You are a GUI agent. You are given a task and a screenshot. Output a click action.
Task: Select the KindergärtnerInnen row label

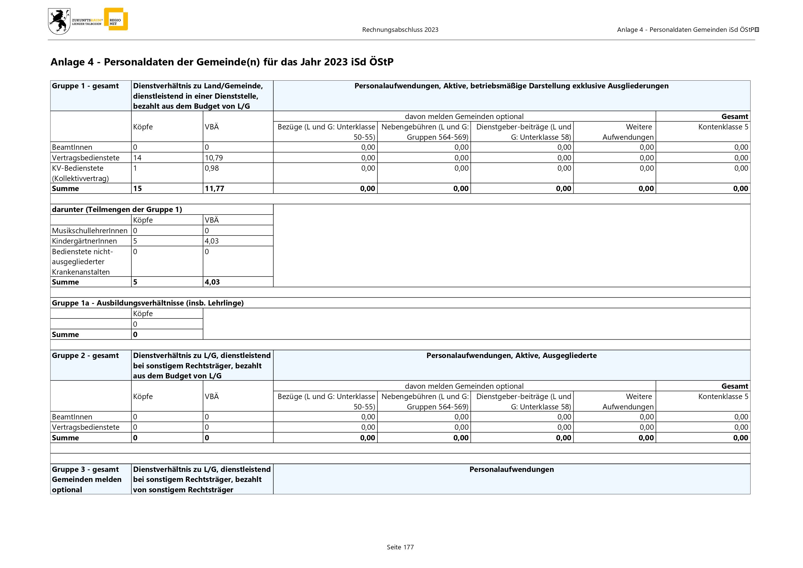[x=84, y=241]
